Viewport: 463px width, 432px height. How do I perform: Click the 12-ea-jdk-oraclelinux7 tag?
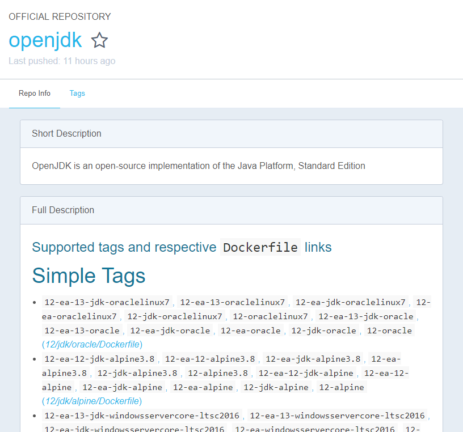coord(350,302)
